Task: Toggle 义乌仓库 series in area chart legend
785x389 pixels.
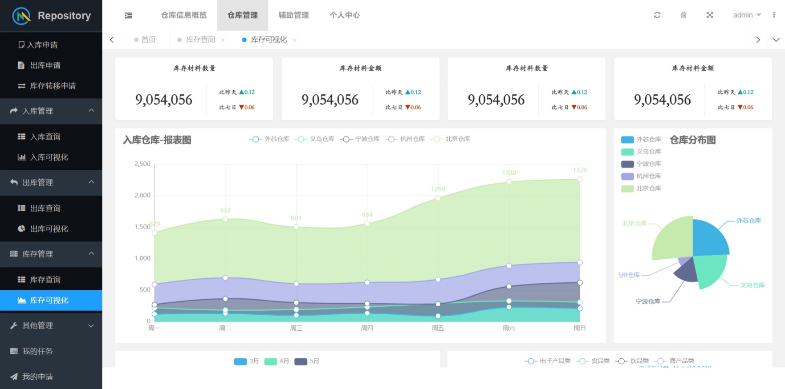Action: click(x=314, y=139)
